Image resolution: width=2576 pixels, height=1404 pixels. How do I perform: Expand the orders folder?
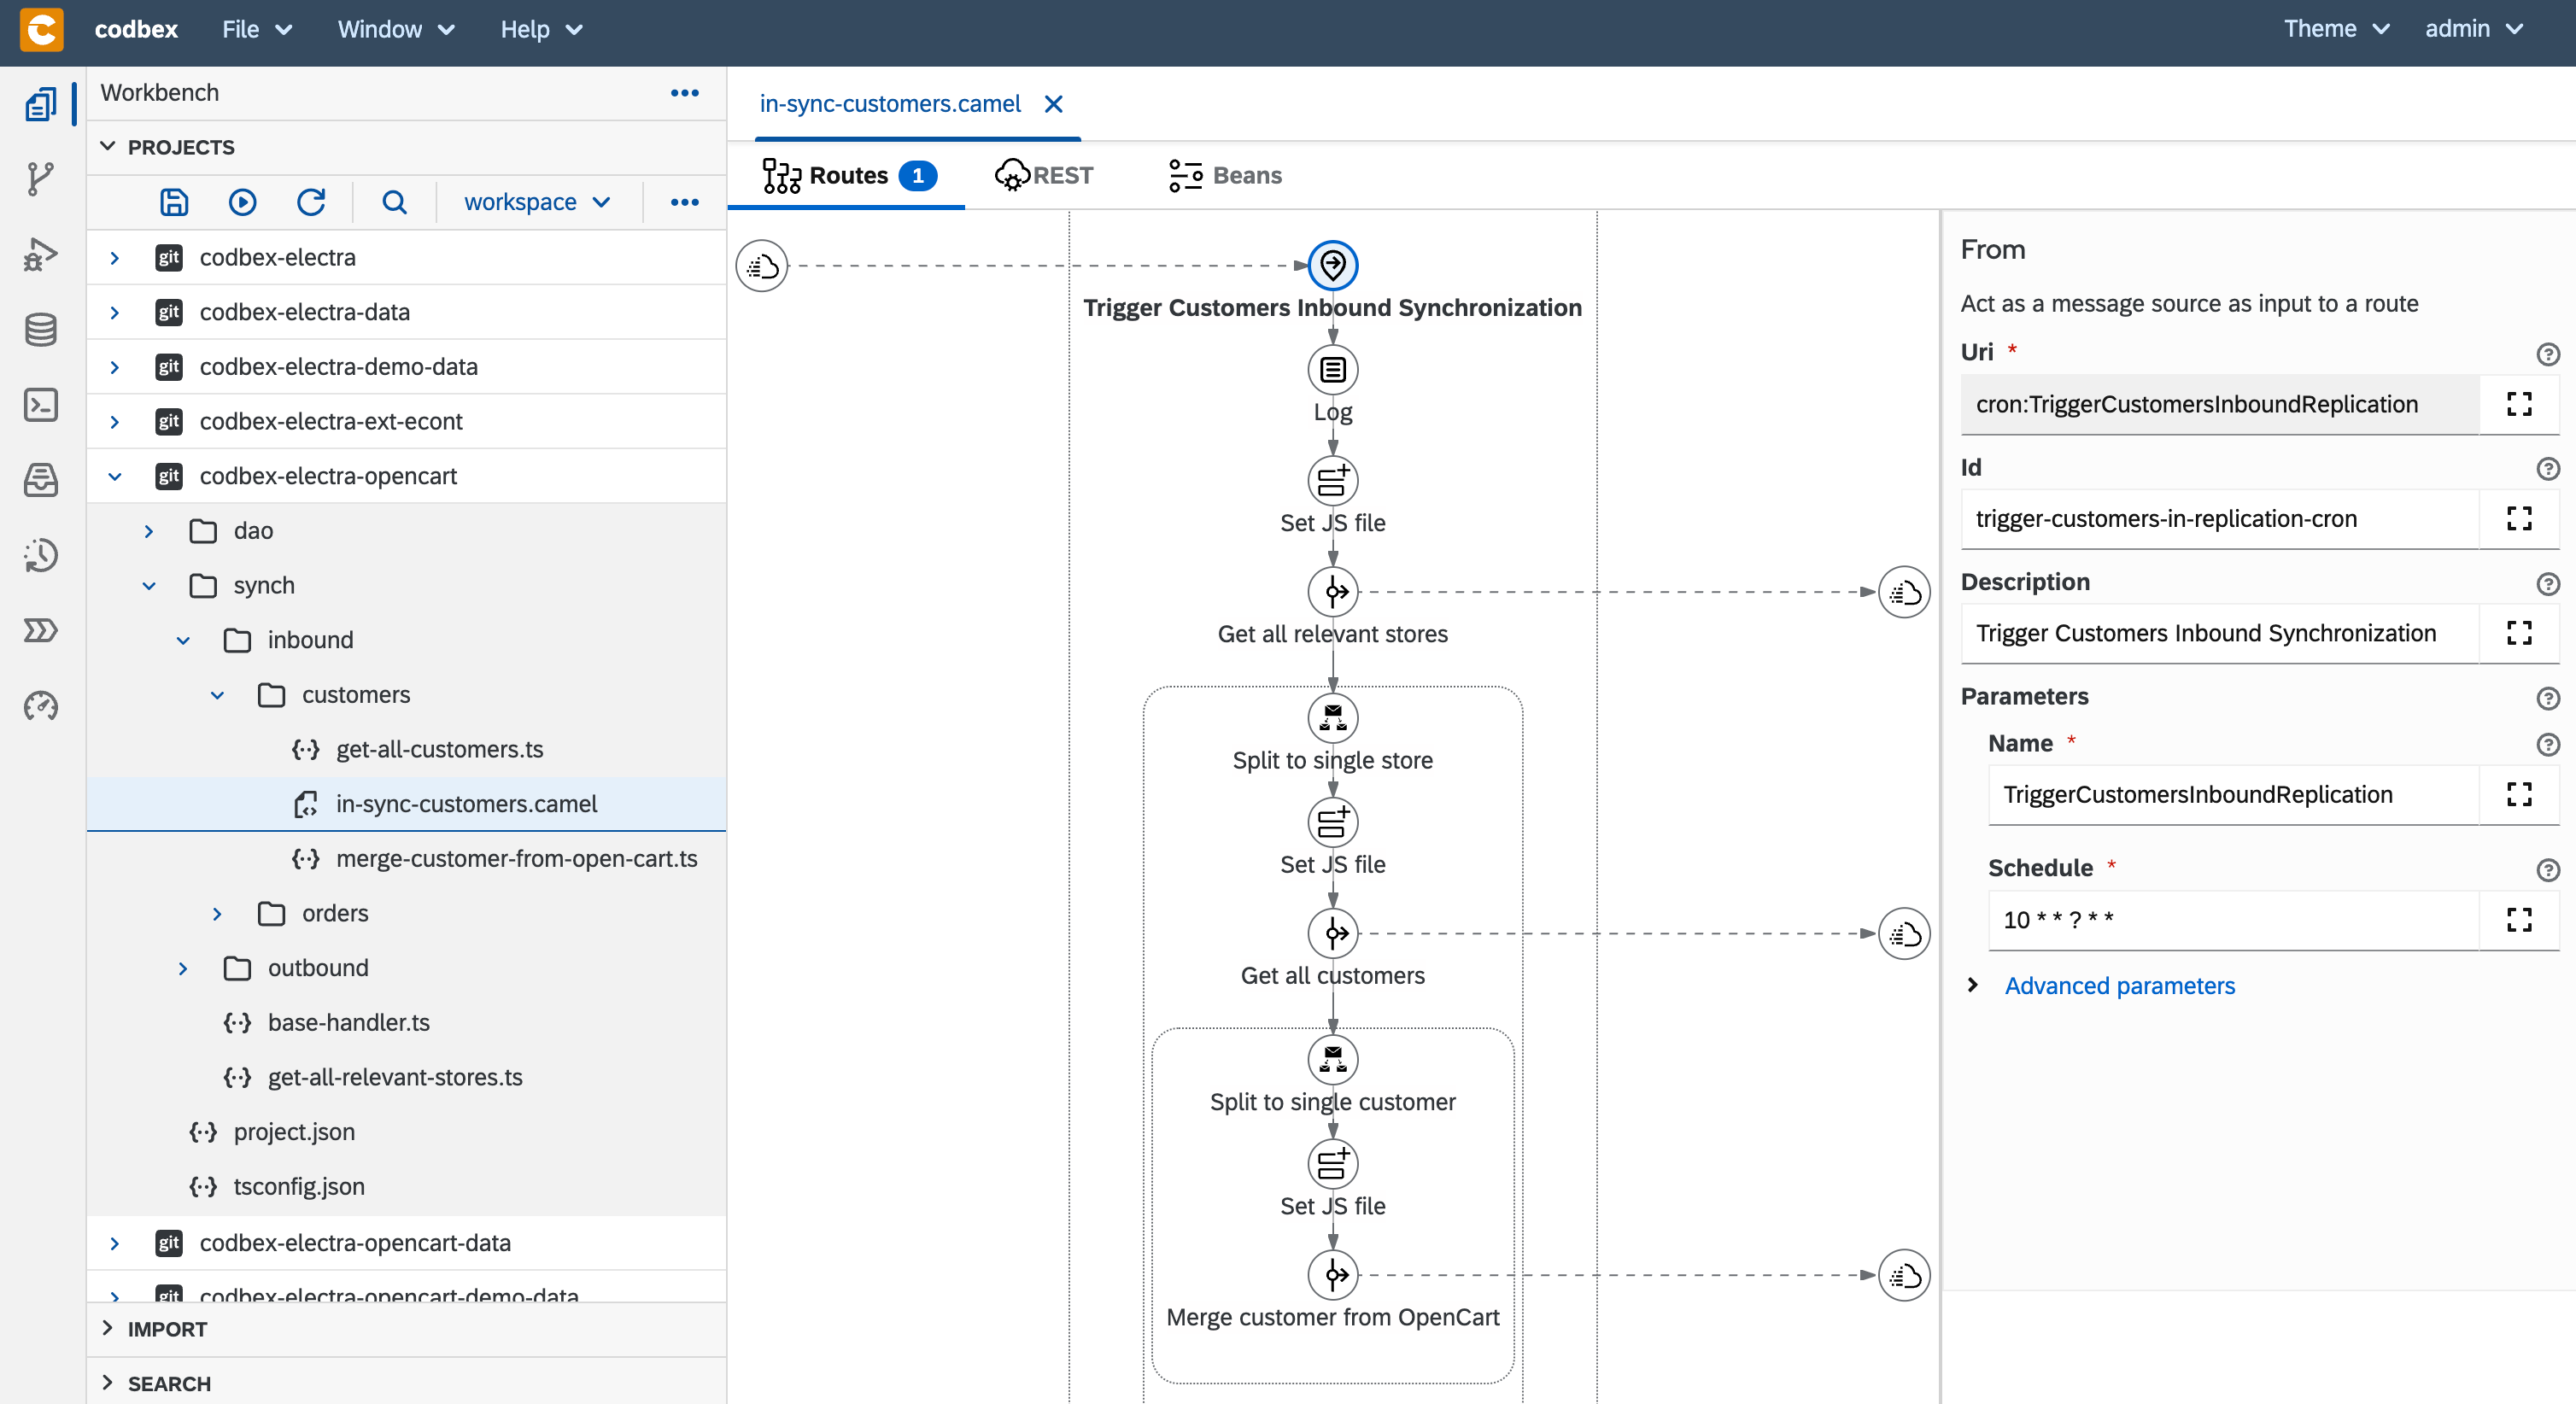(217, 913)
